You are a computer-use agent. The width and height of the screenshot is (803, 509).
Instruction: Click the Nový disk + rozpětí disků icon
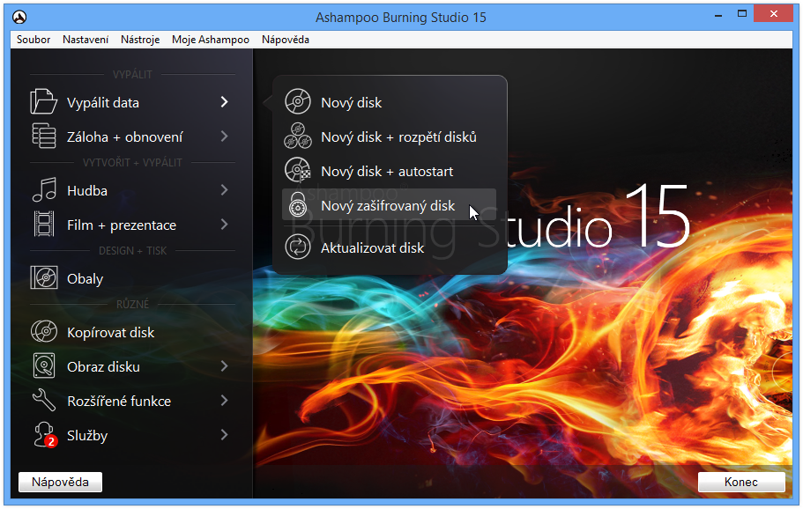click(x=298, y=136)
